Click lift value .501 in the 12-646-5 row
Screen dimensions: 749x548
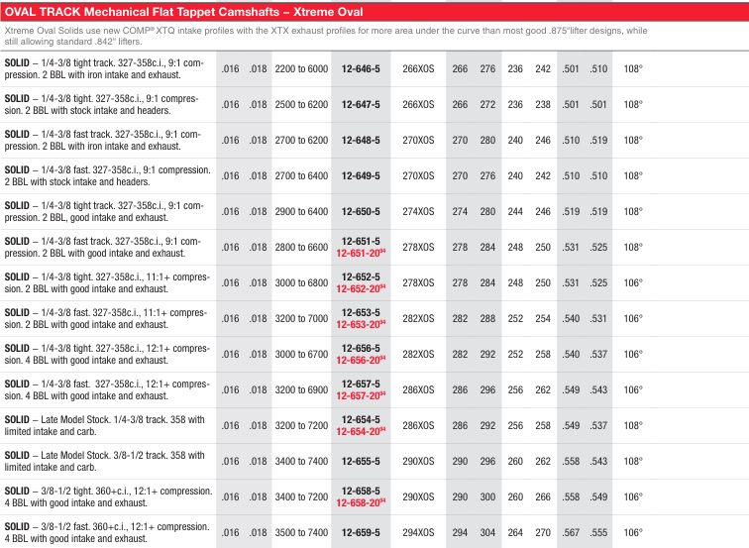[x=571, y=68]
